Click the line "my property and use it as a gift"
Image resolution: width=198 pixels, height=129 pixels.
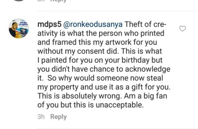104,87
